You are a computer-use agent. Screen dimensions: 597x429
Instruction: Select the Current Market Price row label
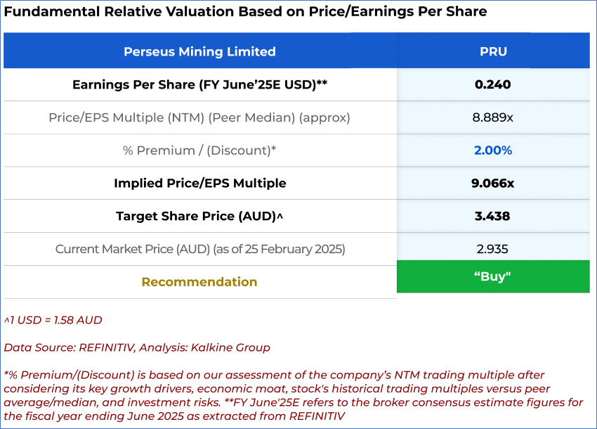click(200, 249)
